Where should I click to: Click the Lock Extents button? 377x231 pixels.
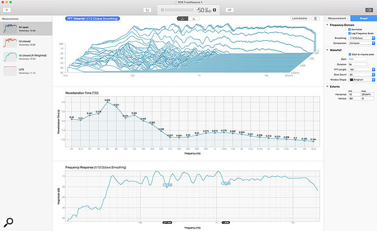pos(300,18)
